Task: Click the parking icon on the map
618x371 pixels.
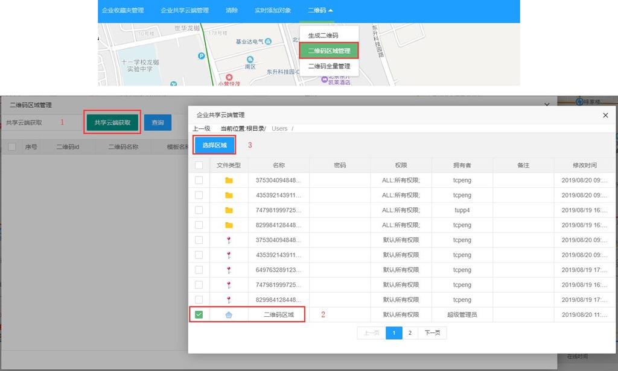Action: coord(202,56)
